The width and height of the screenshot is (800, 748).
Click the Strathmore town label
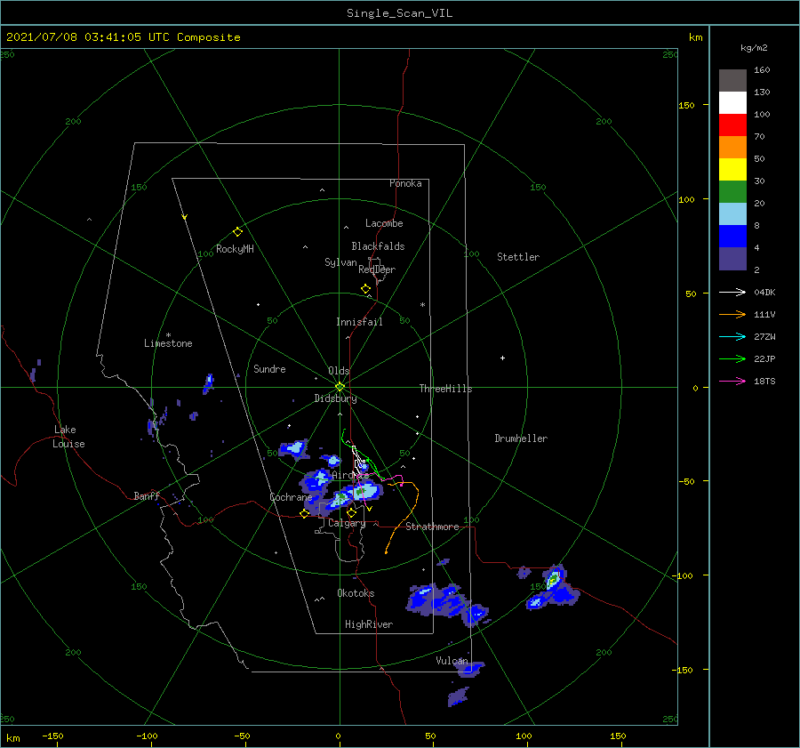(432, 527)
